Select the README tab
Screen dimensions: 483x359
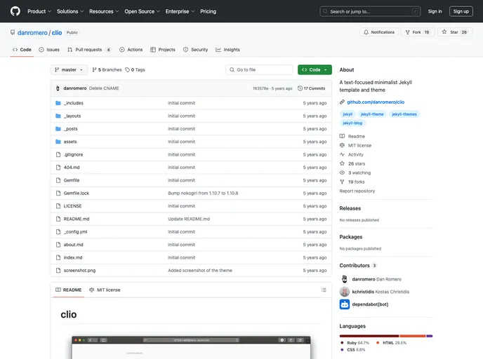coord(68,290)
